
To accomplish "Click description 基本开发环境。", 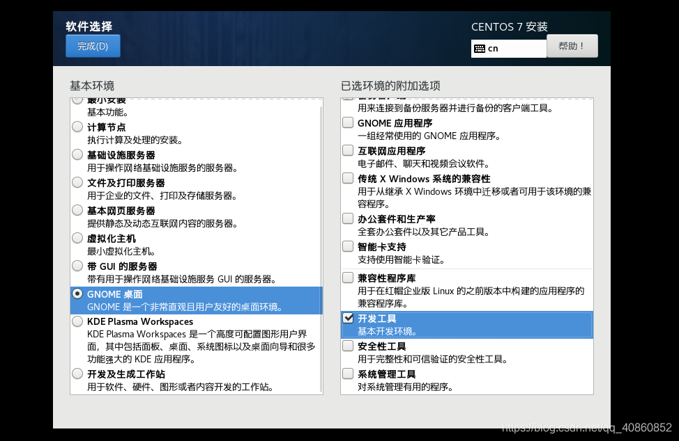I will point(388,331).
